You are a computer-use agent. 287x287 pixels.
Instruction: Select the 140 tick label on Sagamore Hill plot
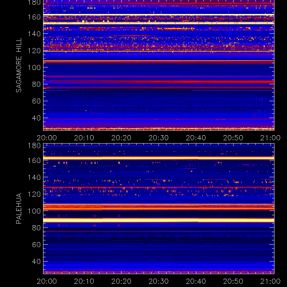[34, 34]
